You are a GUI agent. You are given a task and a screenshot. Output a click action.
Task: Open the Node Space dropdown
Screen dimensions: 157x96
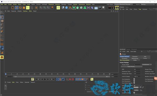point(124,4)
